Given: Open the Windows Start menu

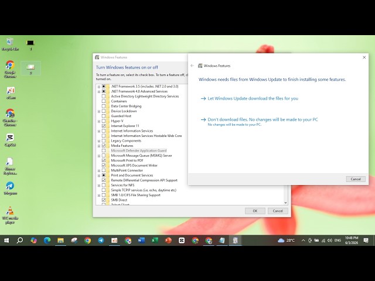Looking at the screenshot, I should pyautogui.click(x=6, y=241).
